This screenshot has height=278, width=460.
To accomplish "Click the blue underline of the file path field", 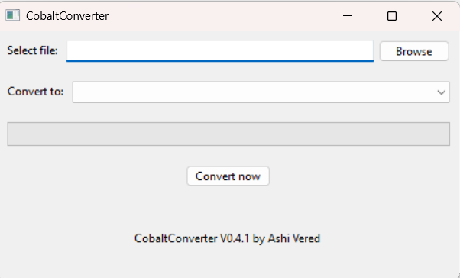I will [x=220, y=61].
